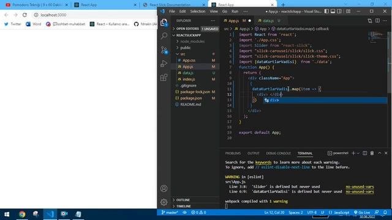Split the editor right
Image resolution: width=392 pixels, height=220 pixels.
(x=377, y=21)
